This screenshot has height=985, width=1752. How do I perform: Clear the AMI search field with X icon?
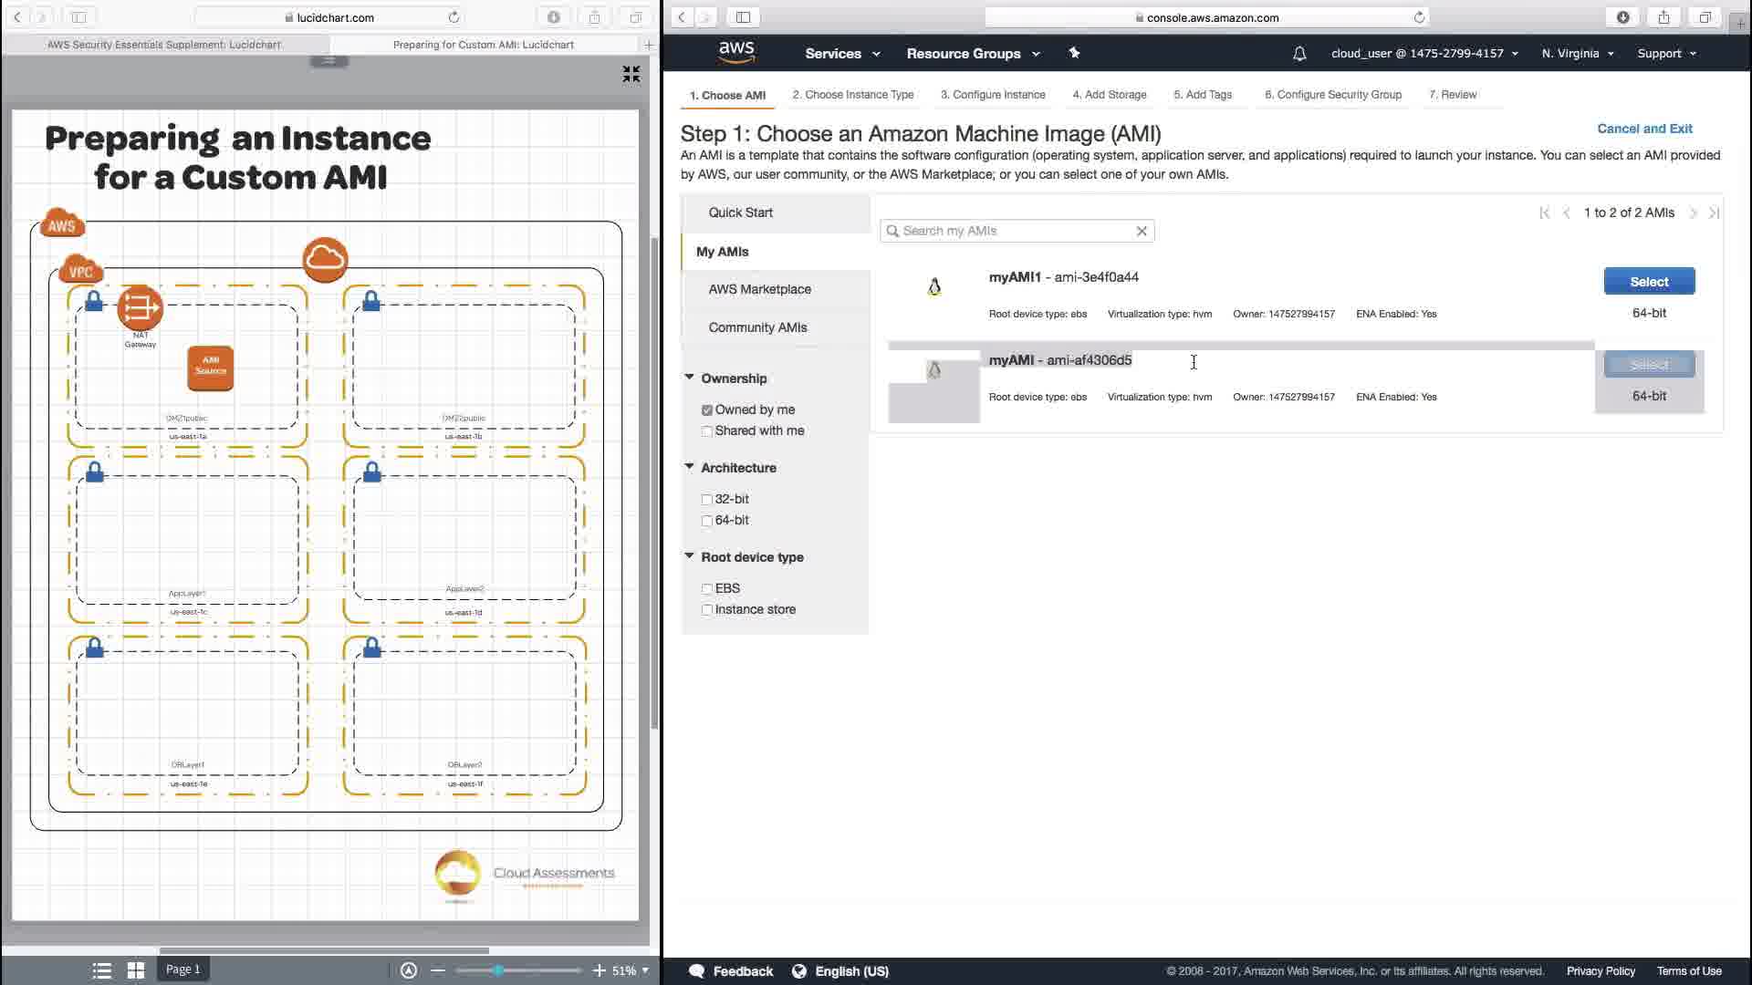(x=1142, y=232)
